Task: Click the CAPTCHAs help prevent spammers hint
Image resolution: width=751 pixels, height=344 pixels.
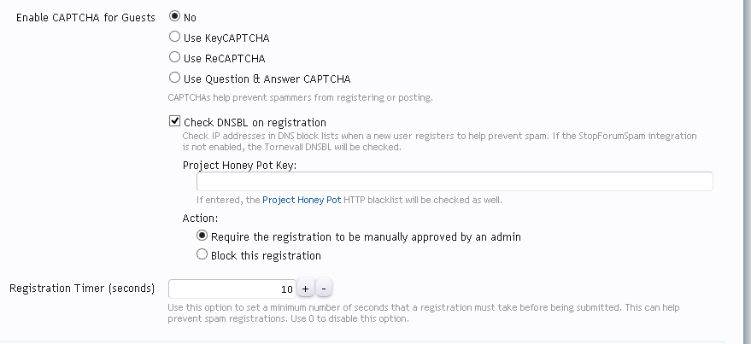Action: pos(301,97)
